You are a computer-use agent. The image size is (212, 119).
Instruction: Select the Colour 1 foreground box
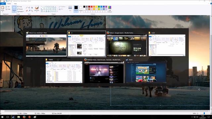[x=76, y=9]
